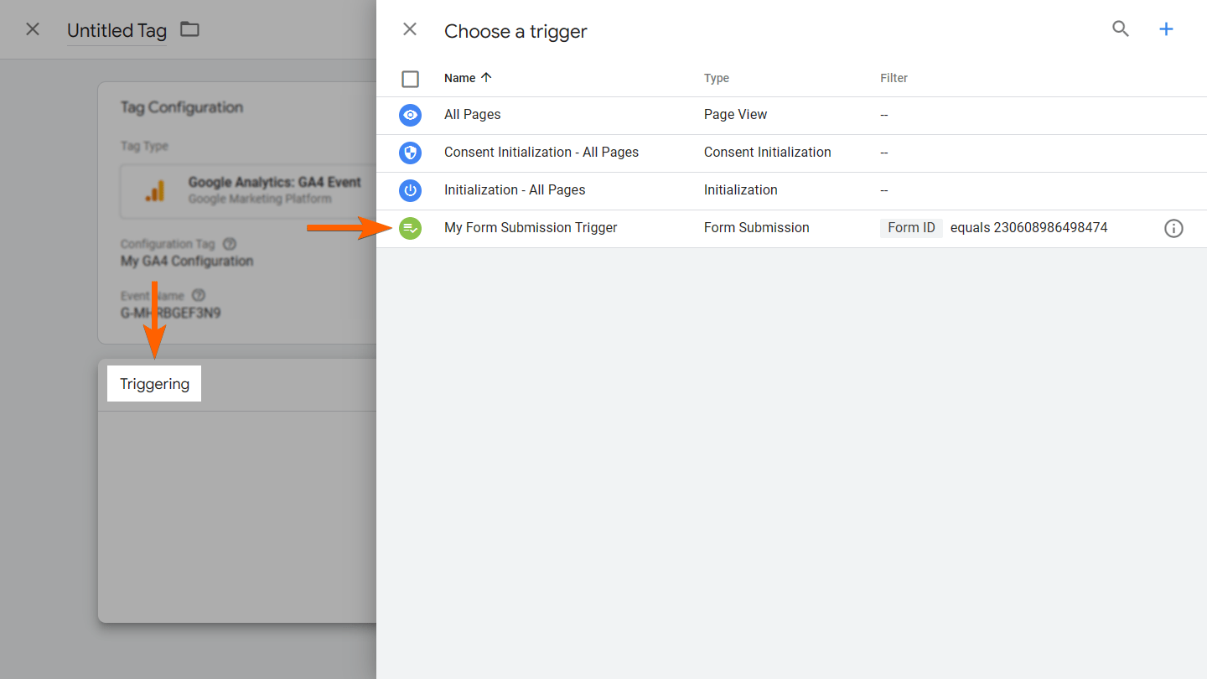Click the Triggering section heading

155,384
